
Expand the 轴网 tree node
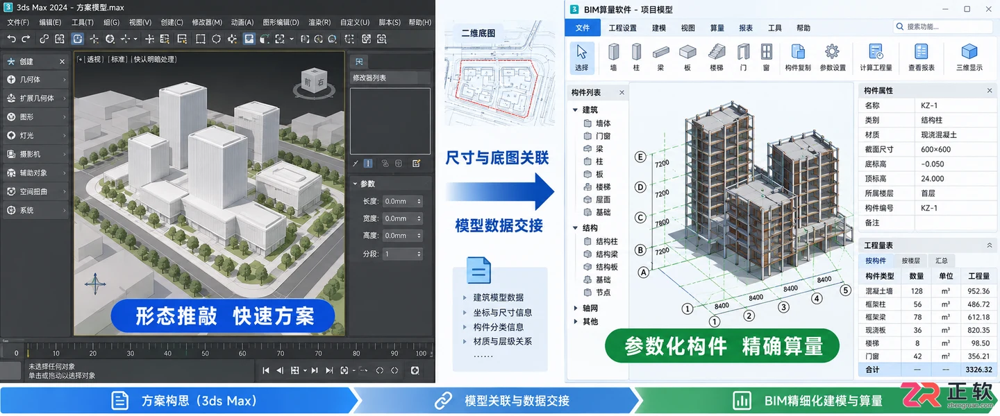click(575, 308)
